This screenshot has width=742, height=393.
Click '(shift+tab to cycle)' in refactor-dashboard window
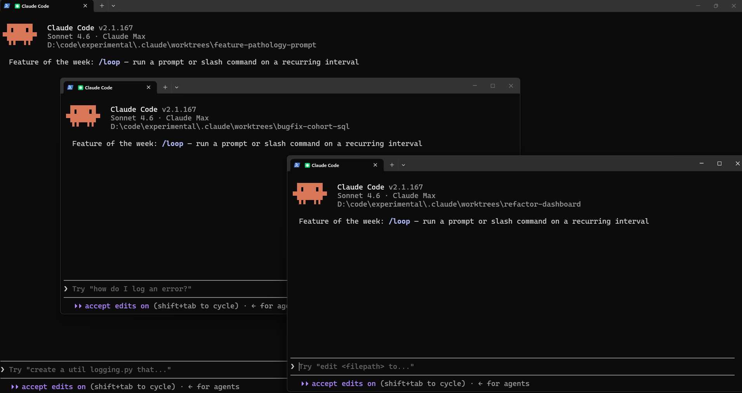423,384
